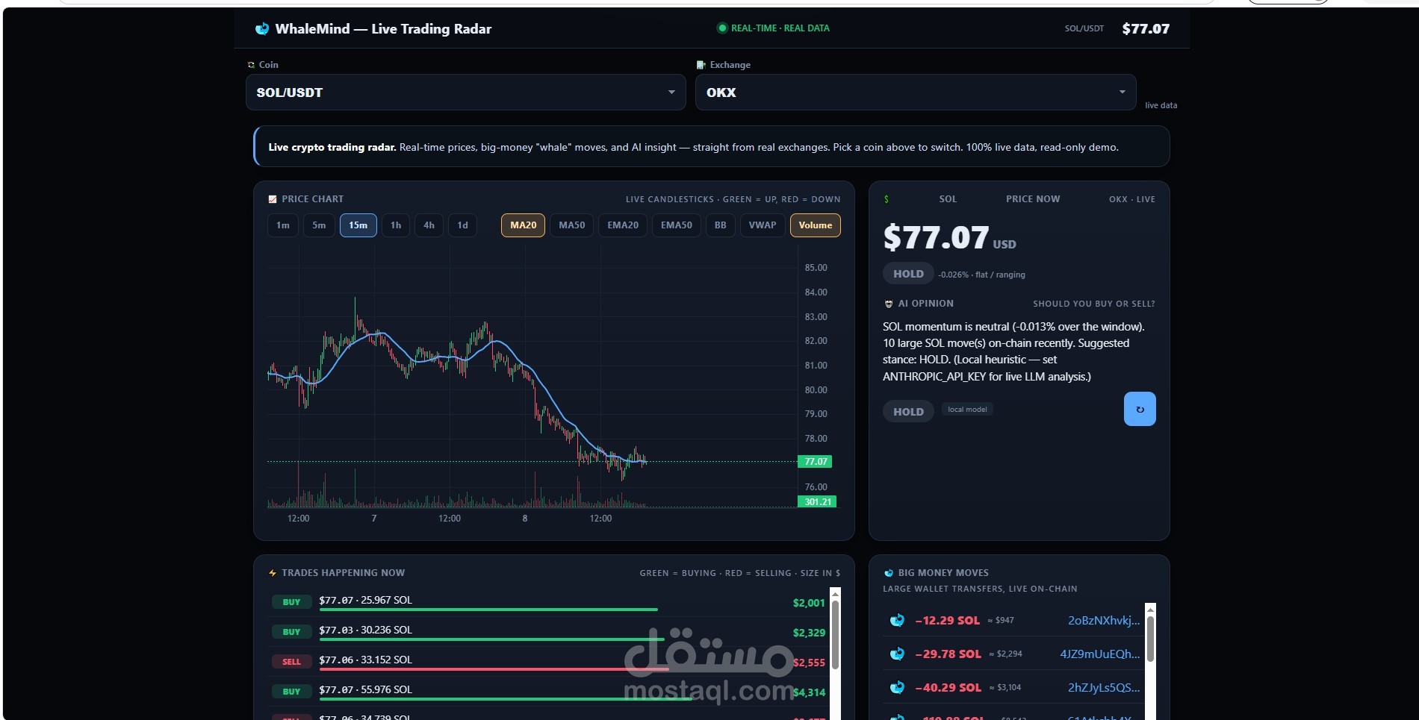Click whale icon beside −40.29 SOL transfer
Viewport: 1419px width, 720px height.
(x=898, y=687)
